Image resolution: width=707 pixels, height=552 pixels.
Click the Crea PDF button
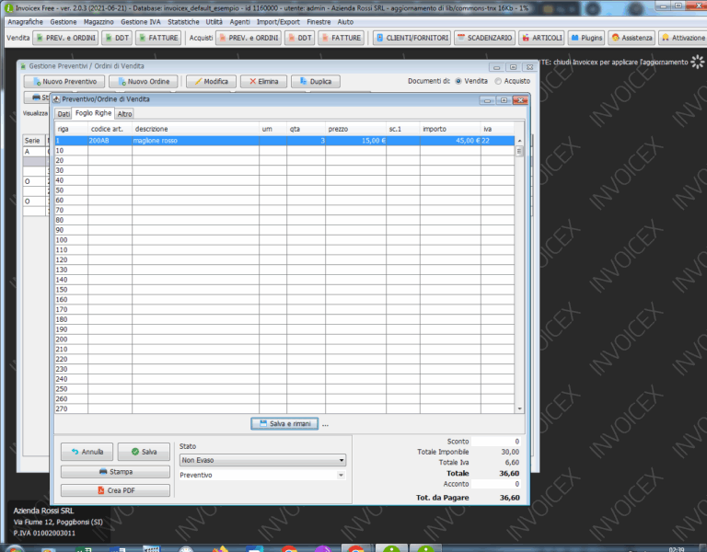coord(115,490)
